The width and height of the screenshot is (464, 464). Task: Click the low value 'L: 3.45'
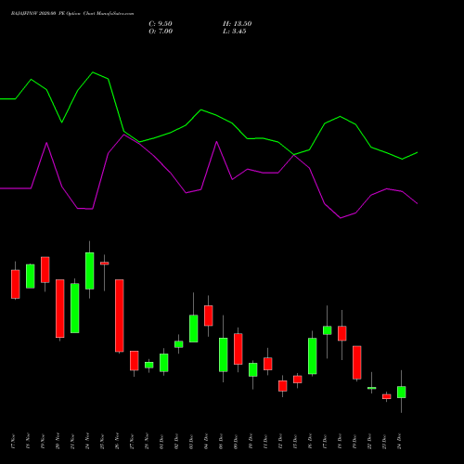(235, 32)
